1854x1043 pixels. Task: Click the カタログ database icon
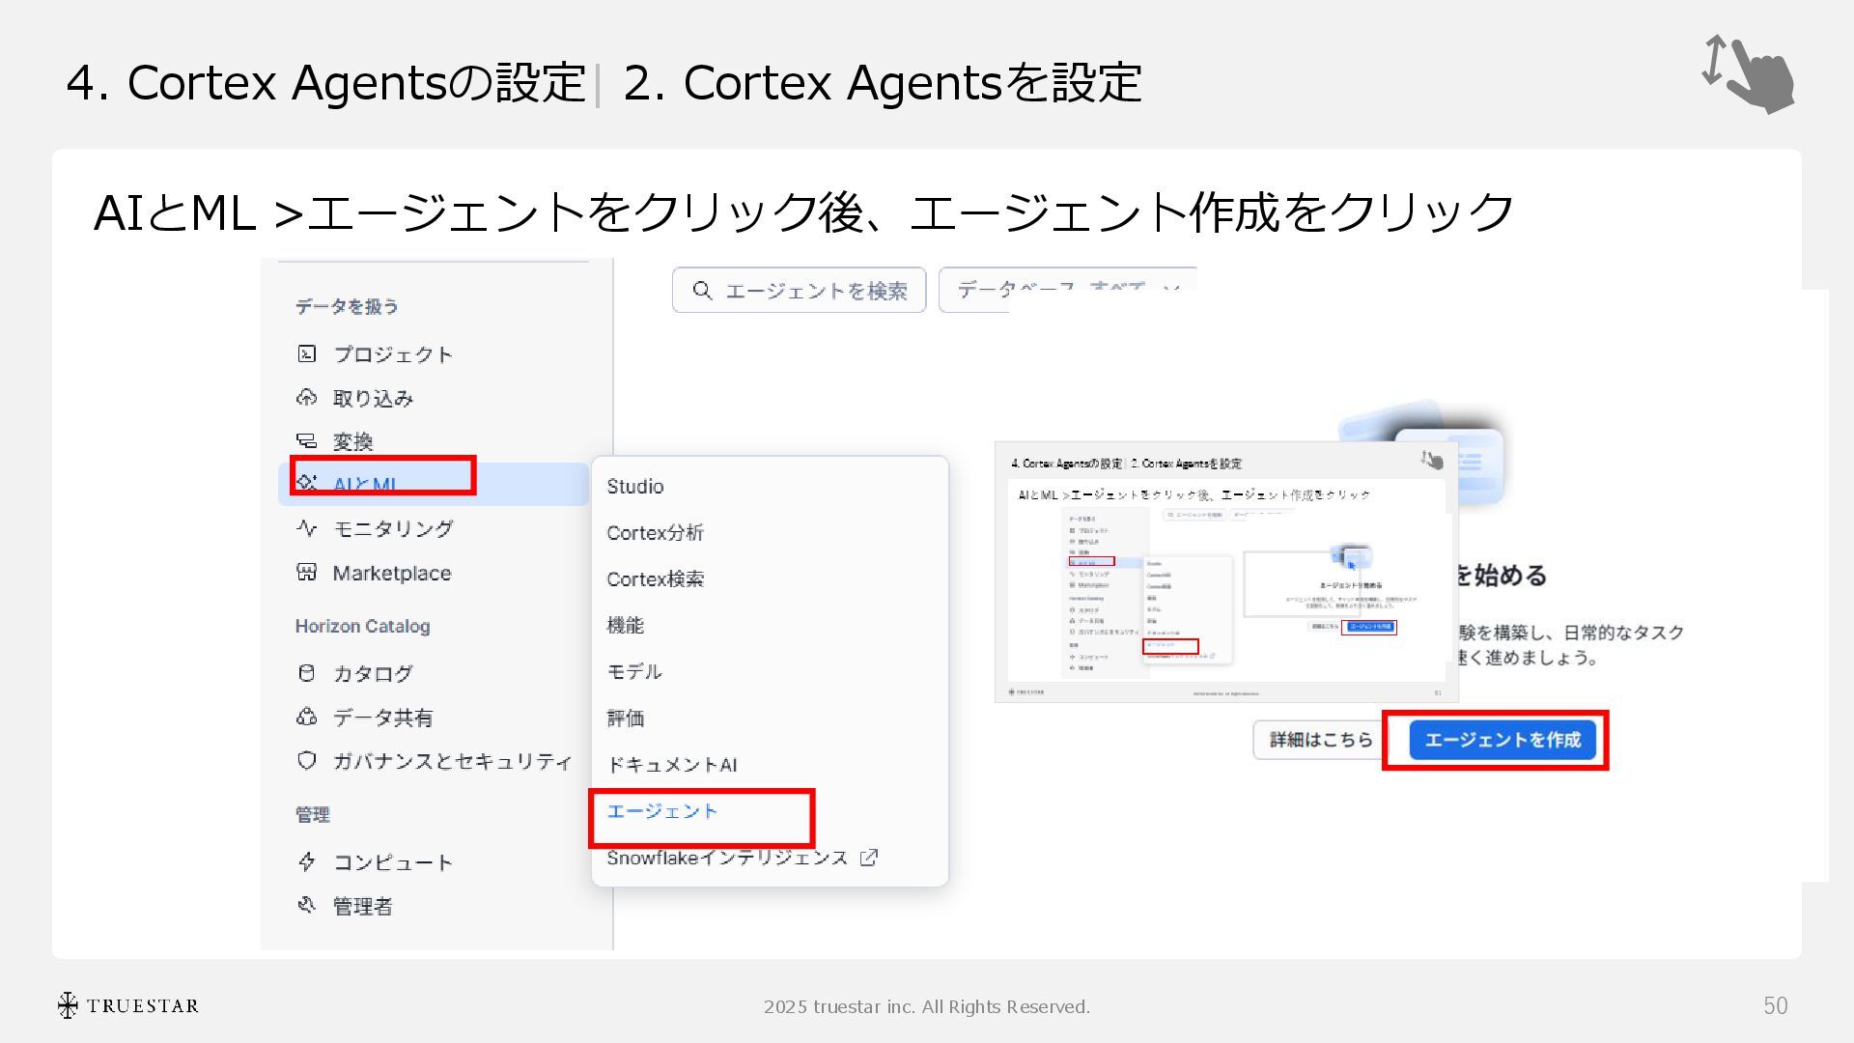pyautogui.click(x=307, y=673)
